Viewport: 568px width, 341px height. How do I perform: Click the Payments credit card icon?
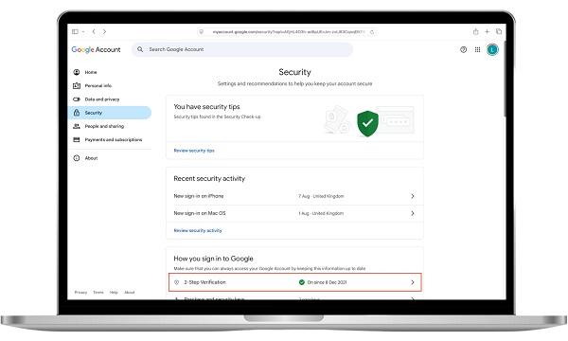click(x=77, y=139)
